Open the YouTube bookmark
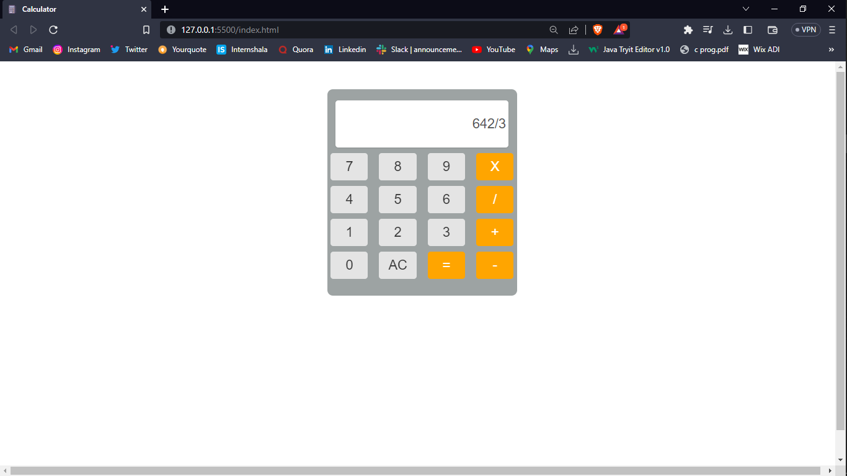The width and height of the screenshot is (847, 476). tap(493, 50)
